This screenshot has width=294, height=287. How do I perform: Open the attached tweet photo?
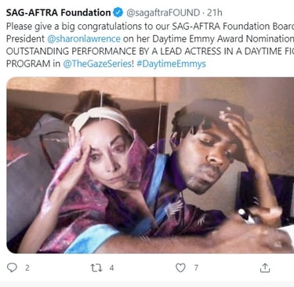pos(151,165)
